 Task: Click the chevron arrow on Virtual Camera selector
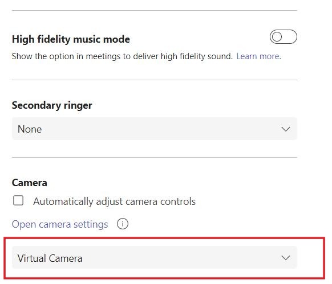[286, 258]
